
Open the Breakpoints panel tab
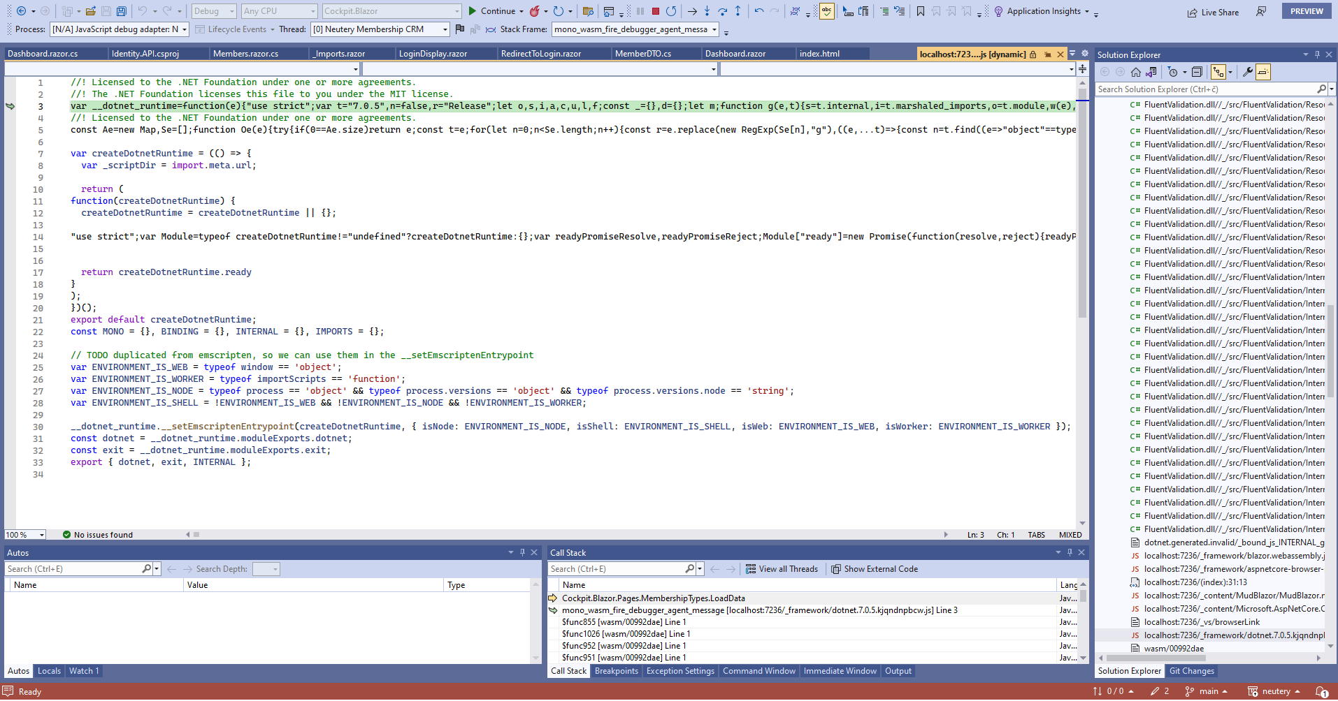(616, 671)
